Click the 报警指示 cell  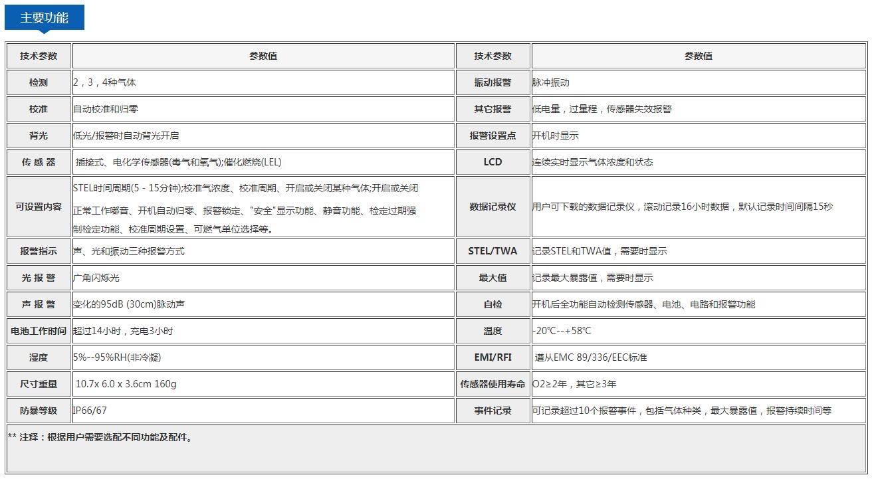37,251
